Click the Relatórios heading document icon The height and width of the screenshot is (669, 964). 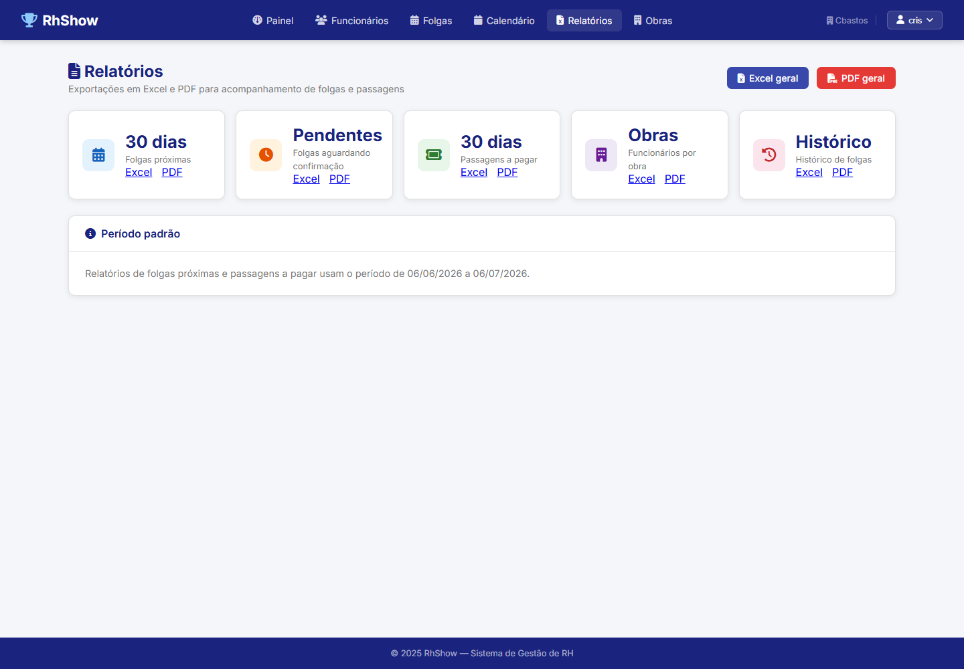pos(74,71)
